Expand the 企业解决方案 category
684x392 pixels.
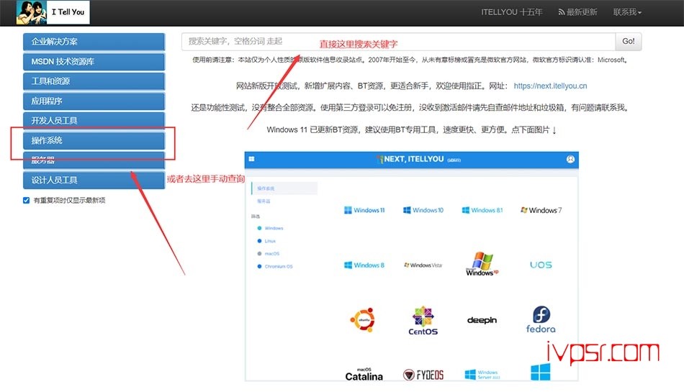click(94, 42)
